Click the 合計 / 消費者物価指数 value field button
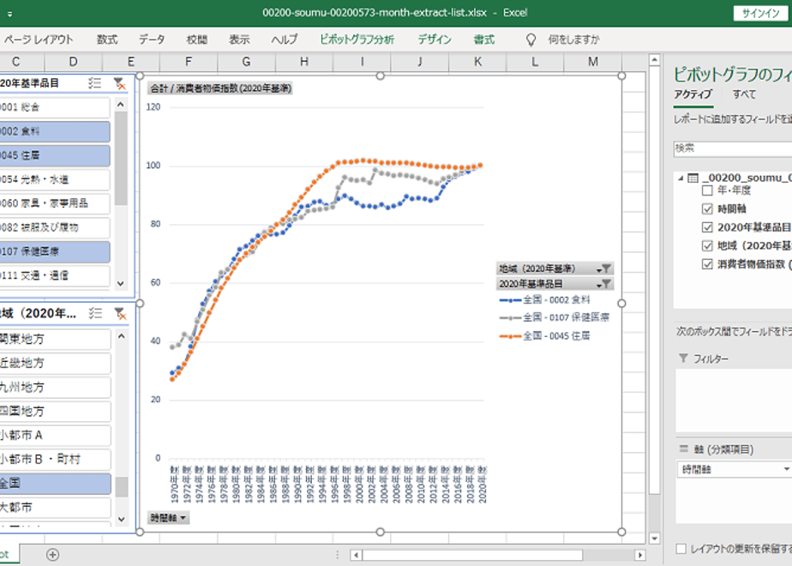This screenshot has height=566, width=792. 221,88
